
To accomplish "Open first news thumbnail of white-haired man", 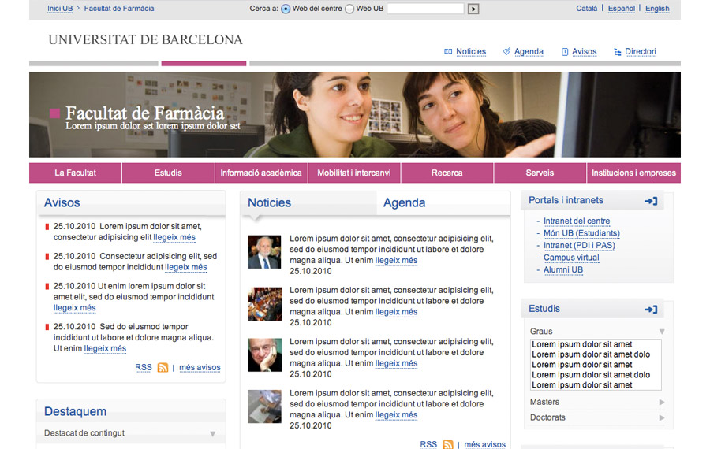I will pyautogui.click(x=264, y=252).
